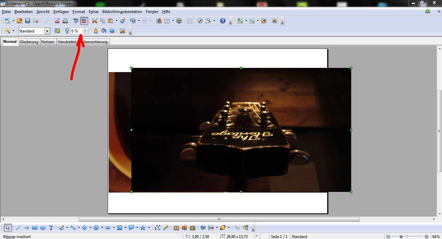Open dropdown arrow next to Paste icon
This screenshot has width=442, height=239.
pos(116,21)
